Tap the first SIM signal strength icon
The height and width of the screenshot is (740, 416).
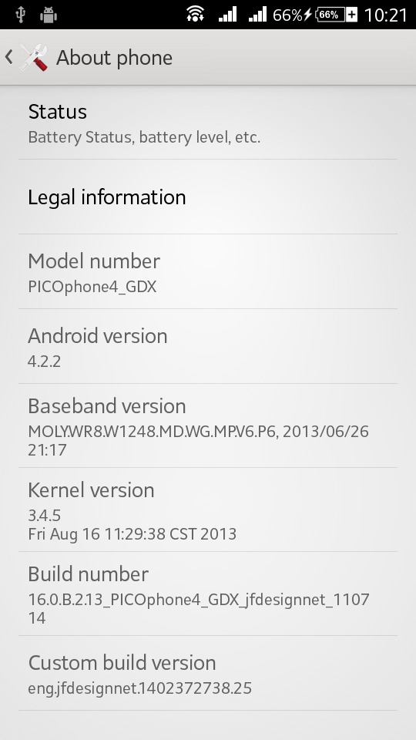227,14
